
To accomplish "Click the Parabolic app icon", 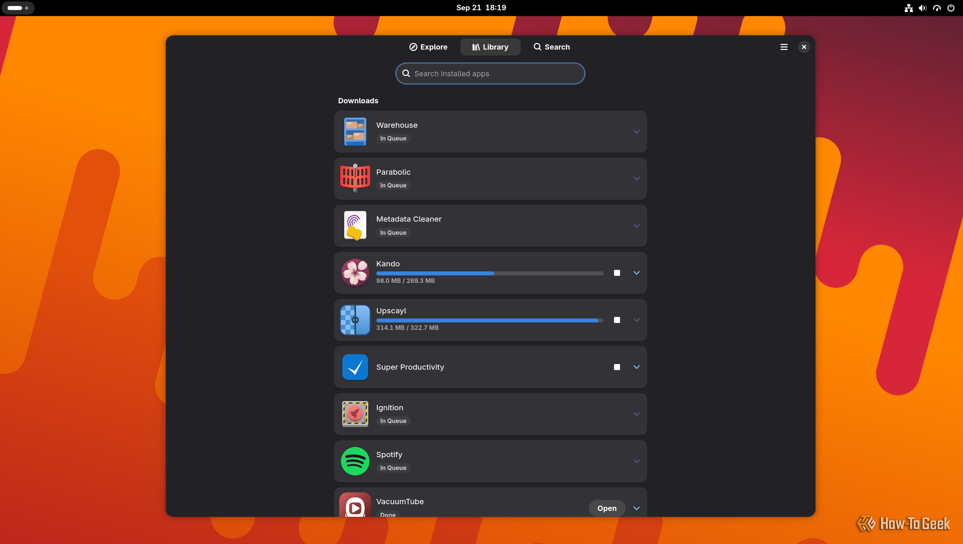I will 355,178.
